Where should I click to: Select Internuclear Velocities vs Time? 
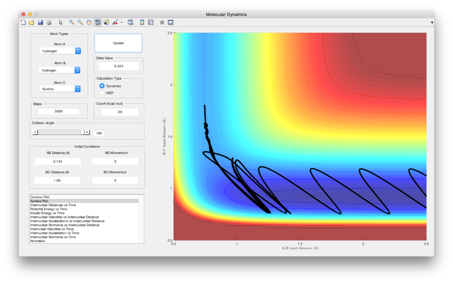point(52,229)
